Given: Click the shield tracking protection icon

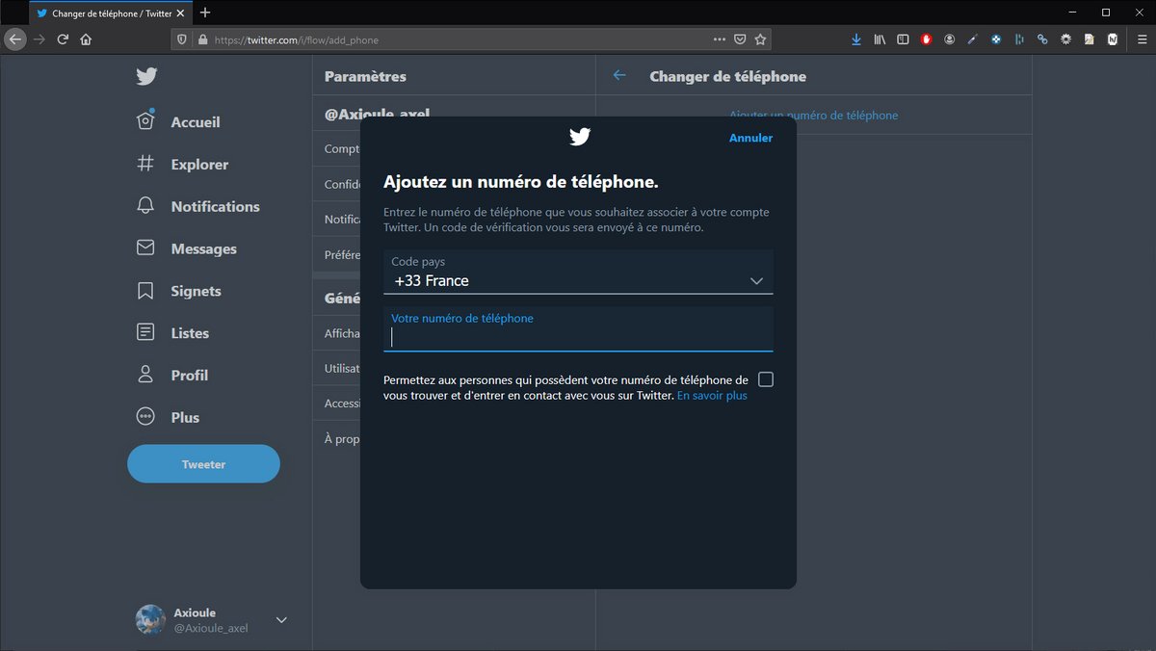Looking at the screenshot, I should [182, 39].
